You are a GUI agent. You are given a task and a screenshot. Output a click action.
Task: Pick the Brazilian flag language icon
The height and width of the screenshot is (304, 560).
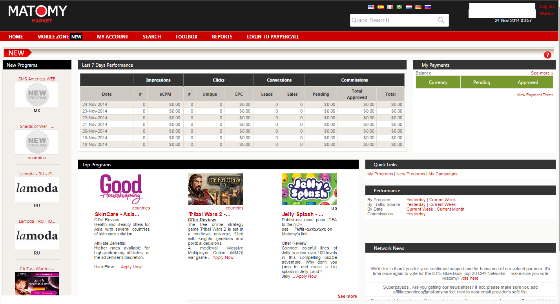[x=399, y=7]
